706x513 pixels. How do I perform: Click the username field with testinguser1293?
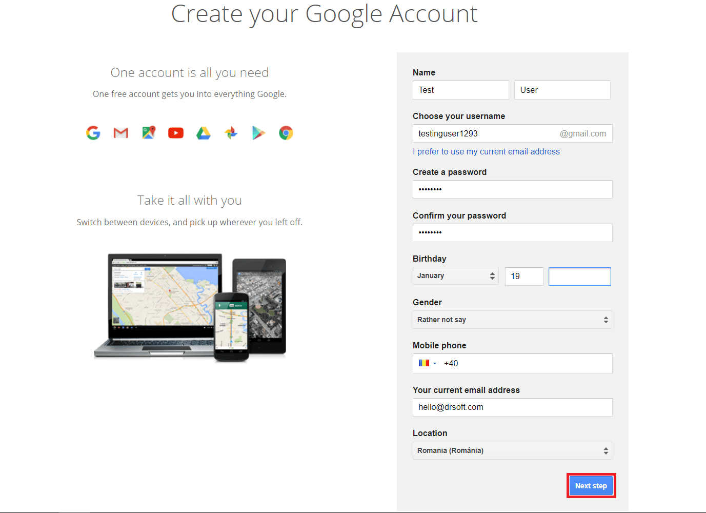[x=513, y=133]
